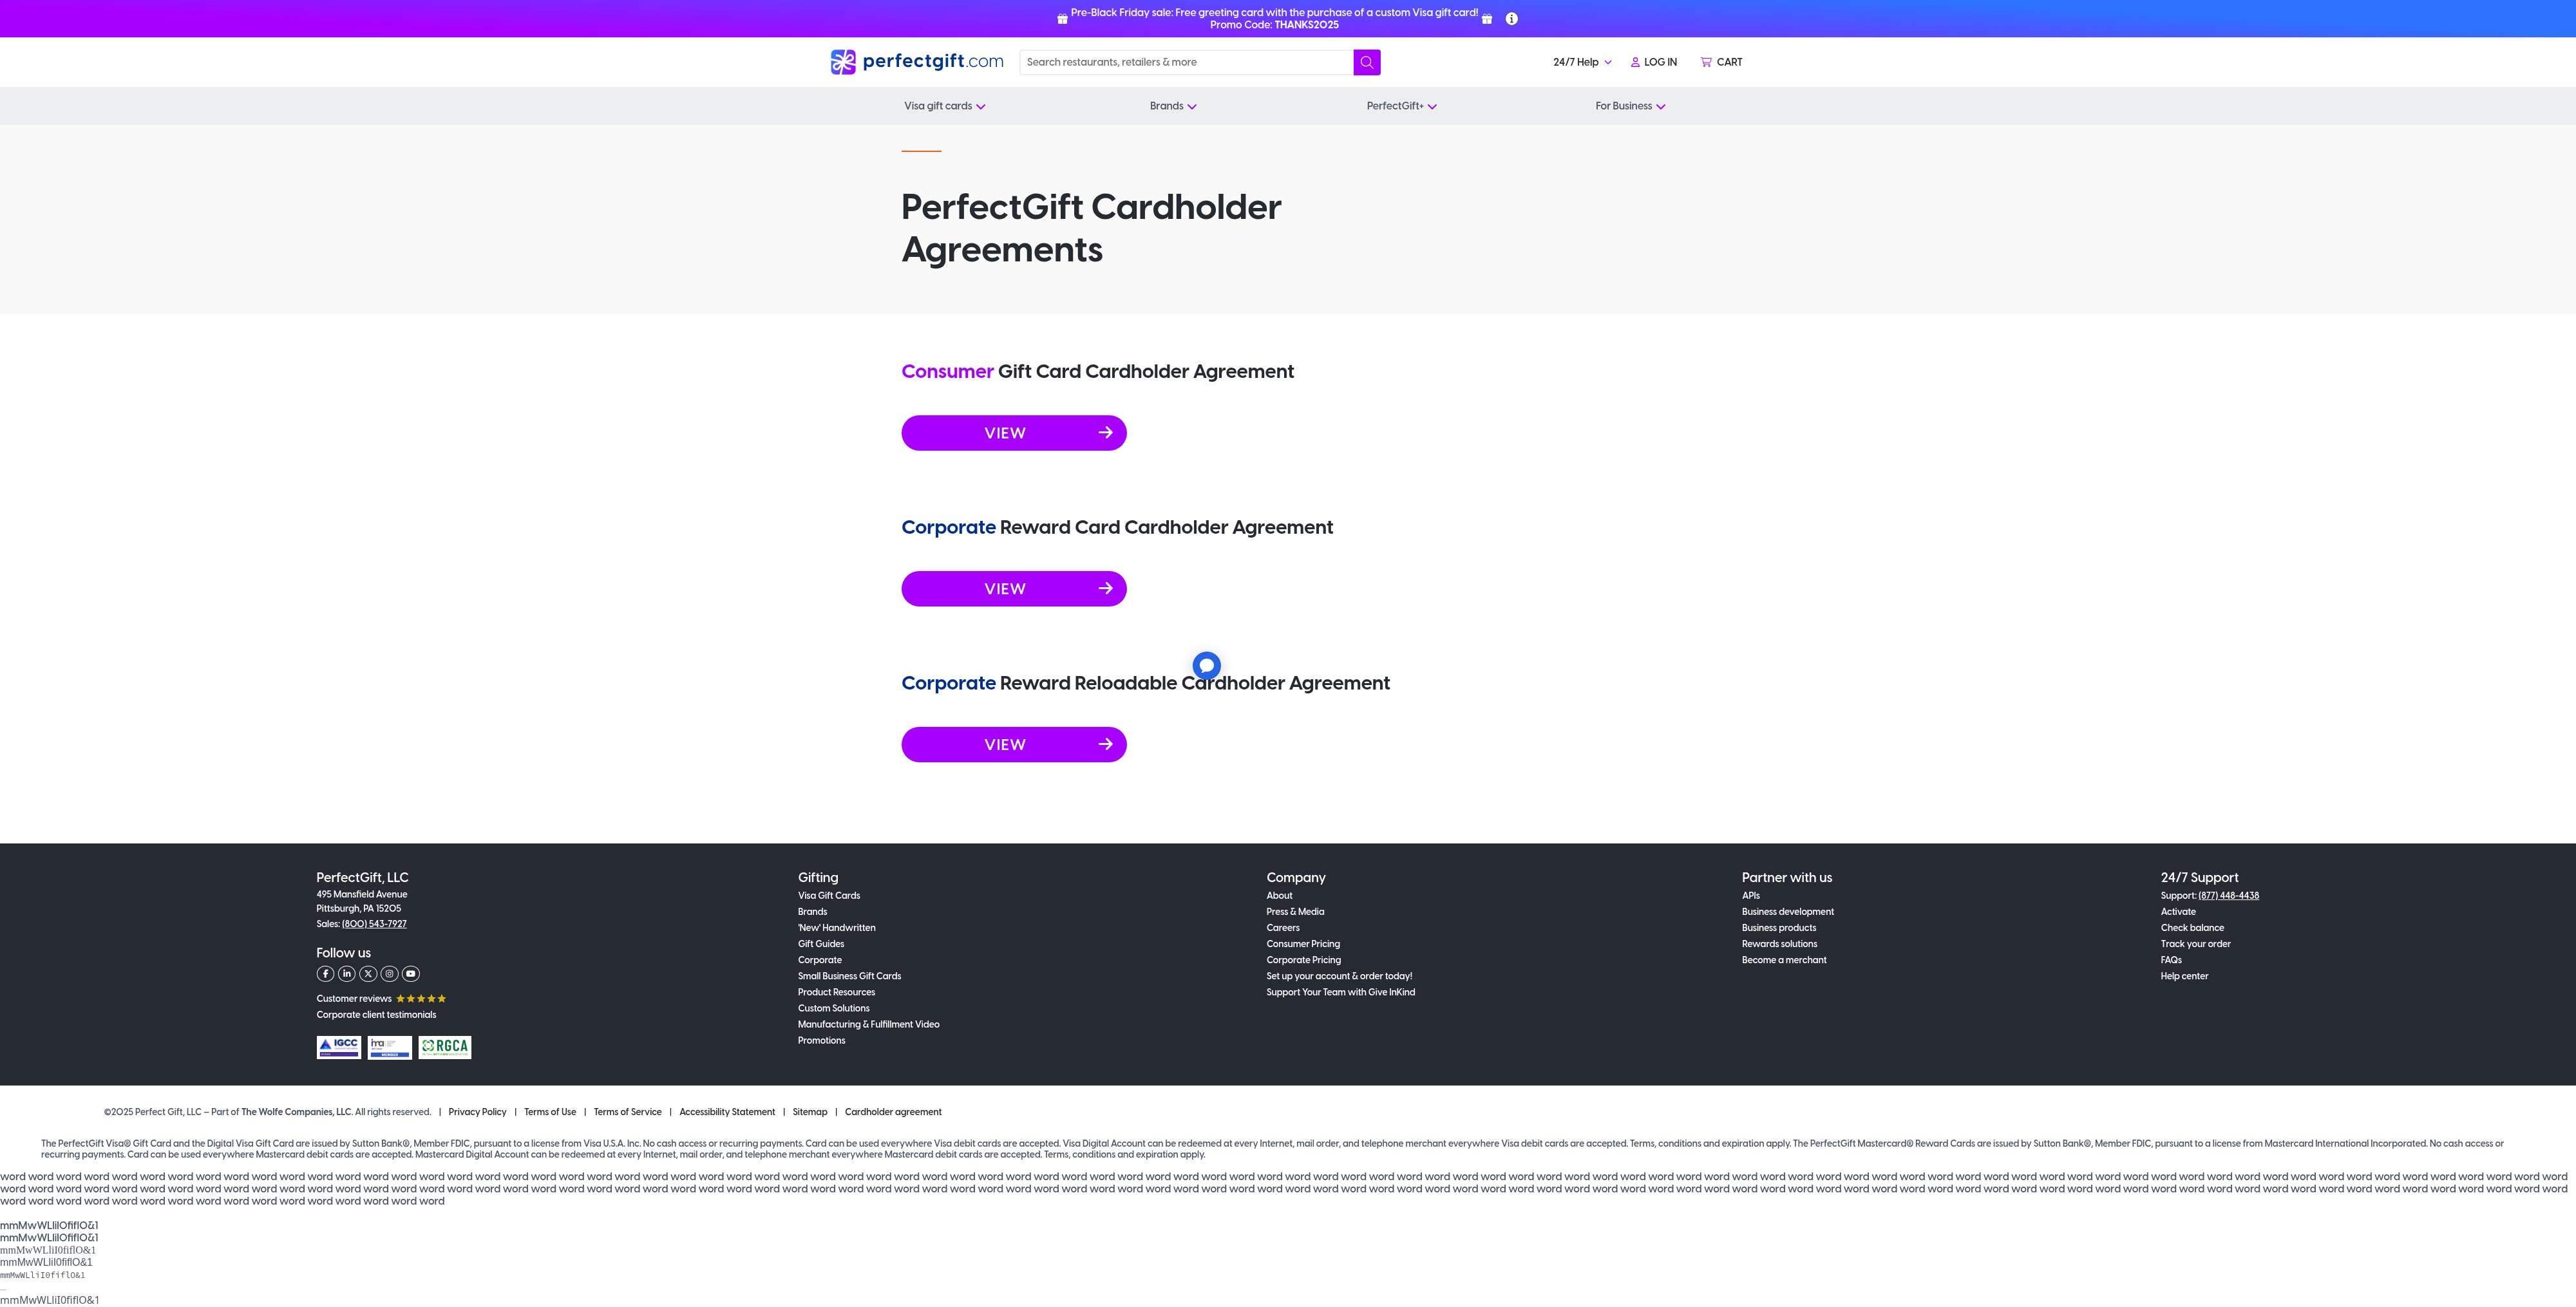Click the perfectgift.com logo
Image resolution: width=2576 pixels, height=1307 pixels.
[916, 62]
